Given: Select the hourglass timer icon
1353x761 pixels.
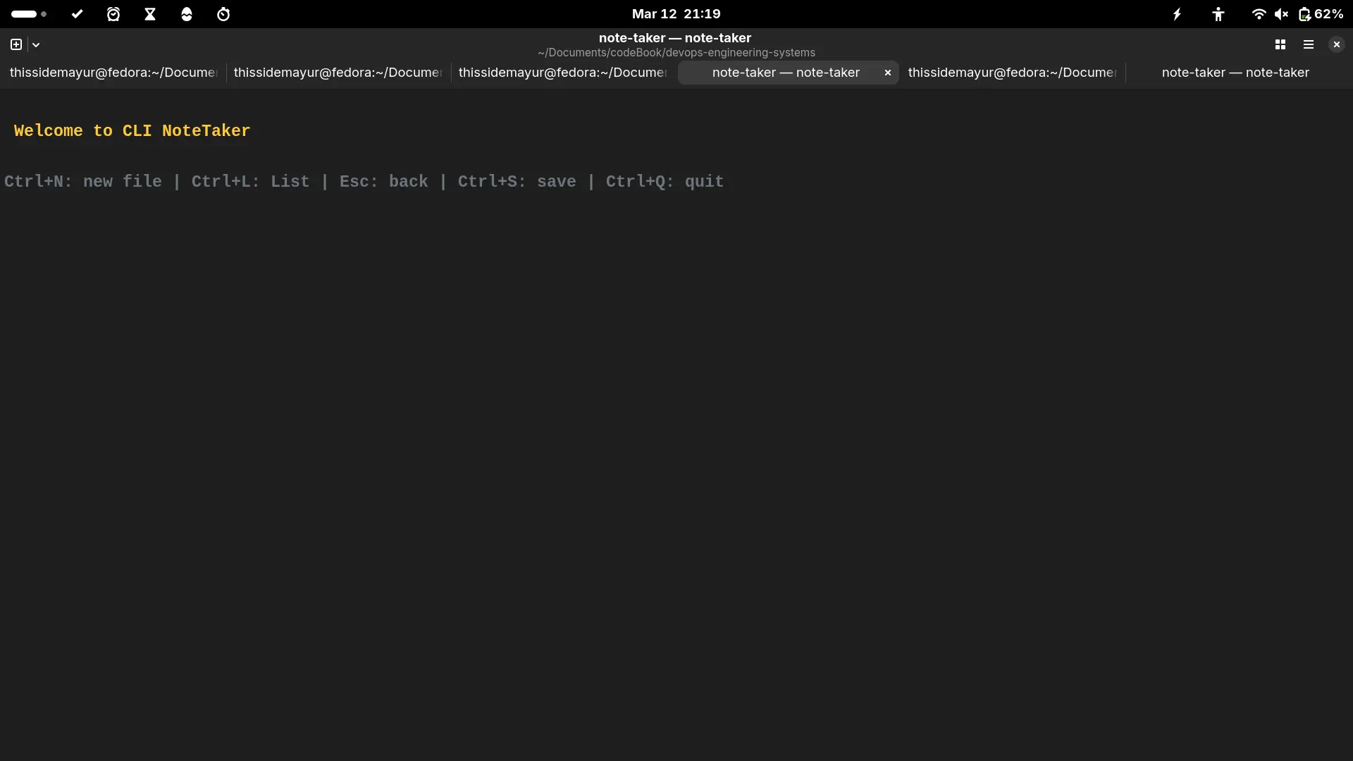Looking at the screenshot, I should (150, 14).
